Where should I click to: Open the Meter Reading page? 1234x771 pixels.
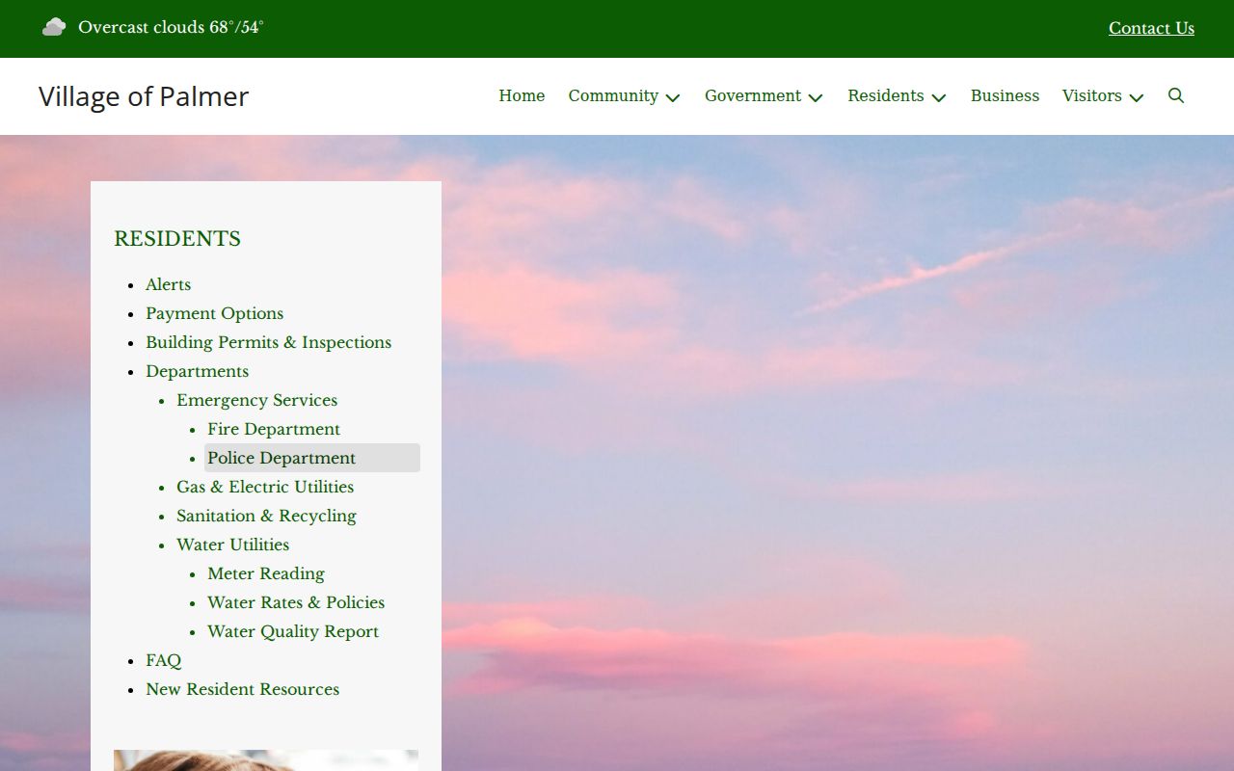[266, 573]
